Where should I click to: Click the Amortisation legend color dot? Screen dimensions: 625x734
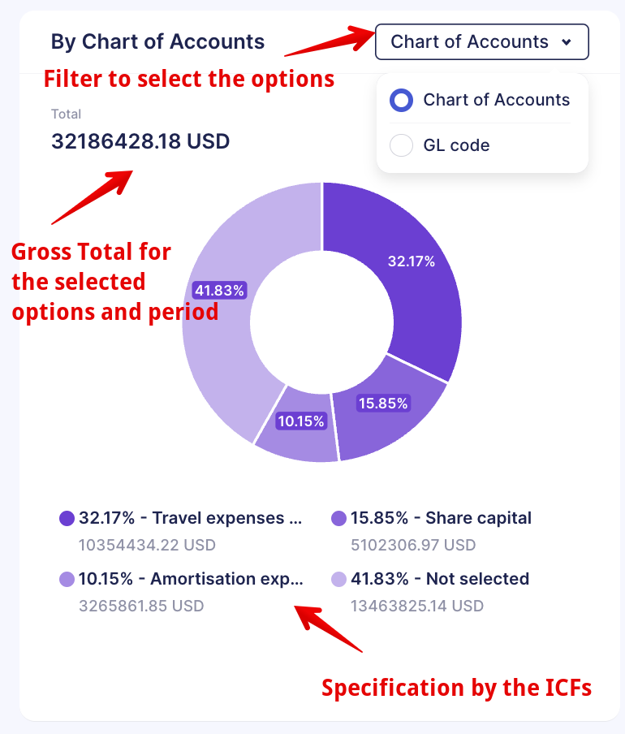67,579
